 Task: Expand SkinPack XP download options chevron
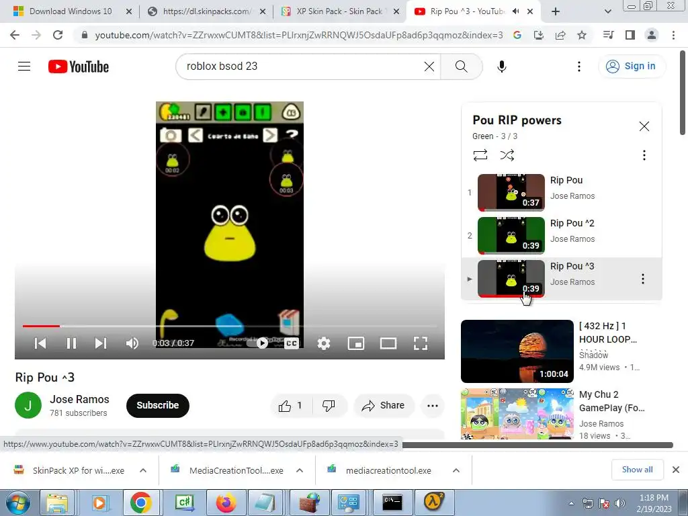point(143,470)
